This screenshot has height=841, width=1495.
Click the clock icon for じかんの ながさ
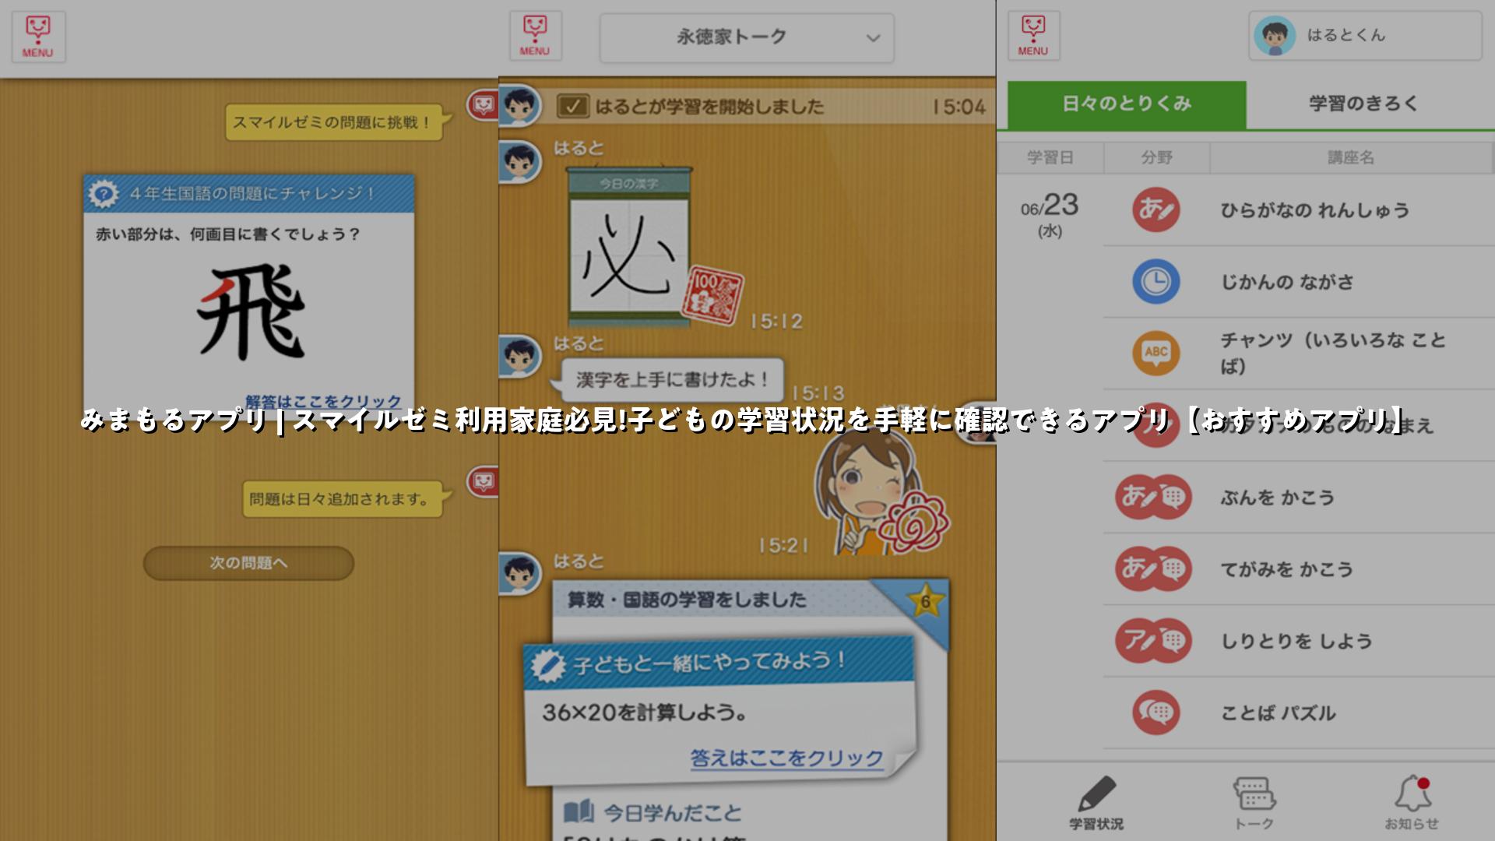1156,282
